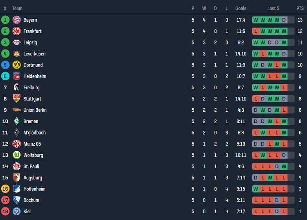Viewport: 307px width, 220px height.
Task: Click the Heidenheim team name
Action: click(x=35, y=76)
